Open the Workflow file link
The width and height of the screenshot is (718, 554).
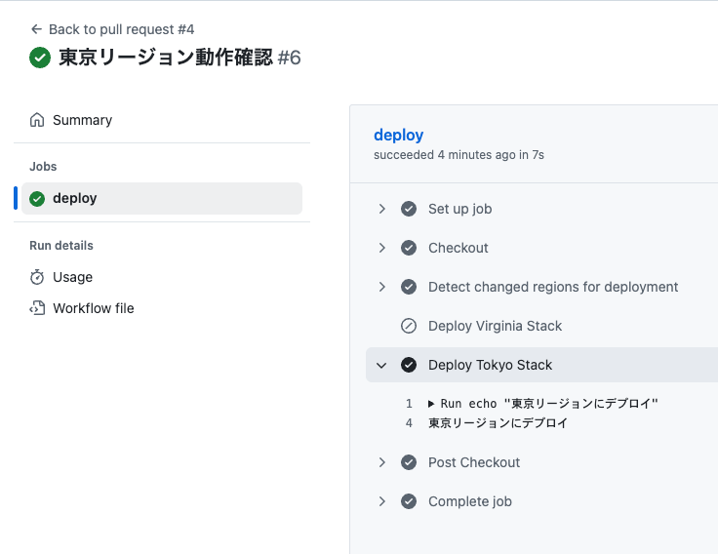(94, 308)
